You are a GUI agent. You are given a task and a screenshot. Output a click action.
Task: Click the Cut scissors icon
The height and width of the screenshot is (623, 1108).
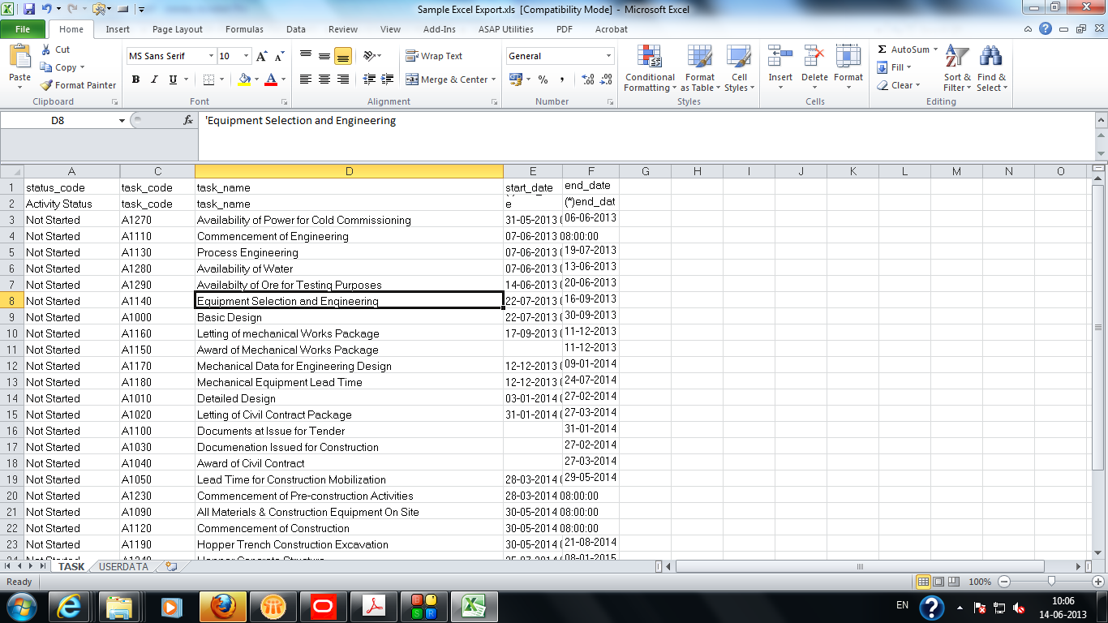point(46,49)
